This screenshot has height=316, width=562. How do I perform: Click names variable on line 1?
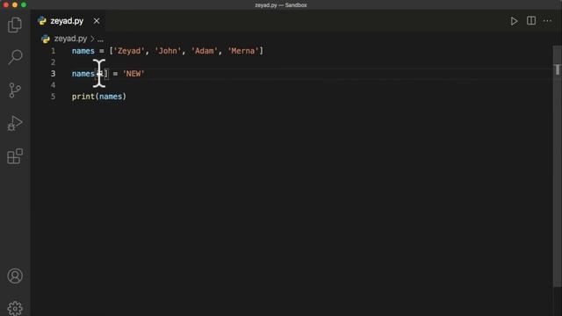[83, 51]
